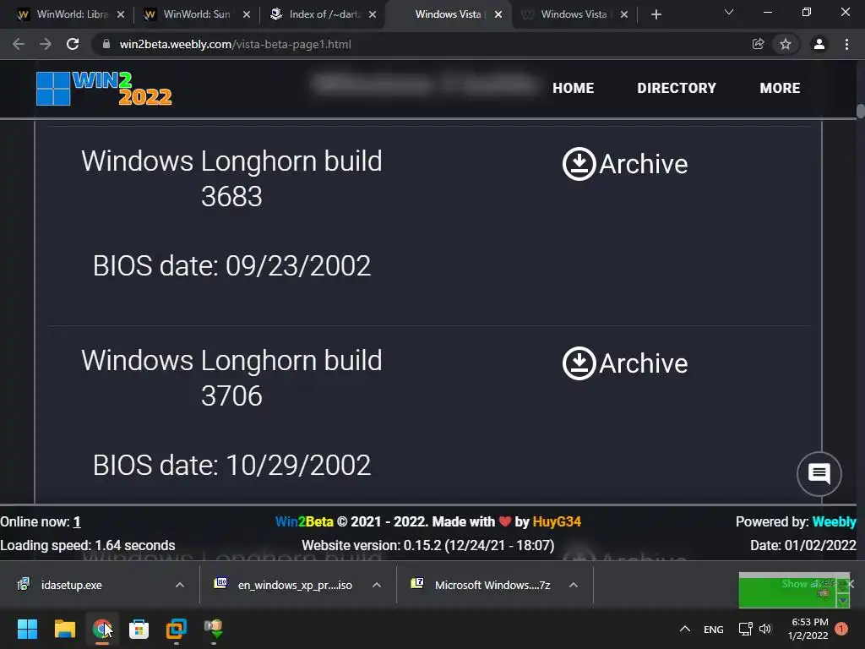Screen dimensions: 865x649
Task: Open the Chrome profile menu
Action: pos(819,44)
